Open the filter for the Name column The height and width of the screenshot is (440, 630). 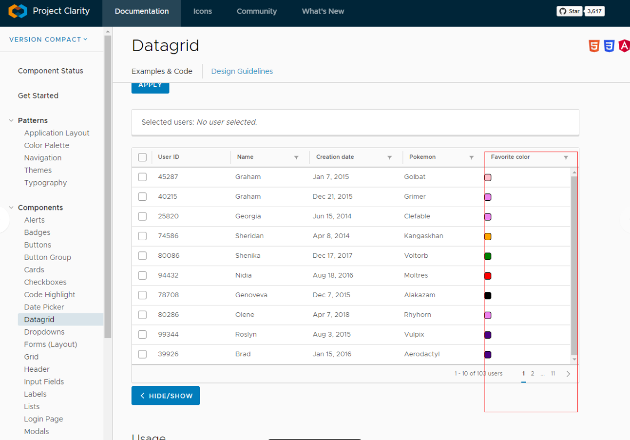[297, 157]
